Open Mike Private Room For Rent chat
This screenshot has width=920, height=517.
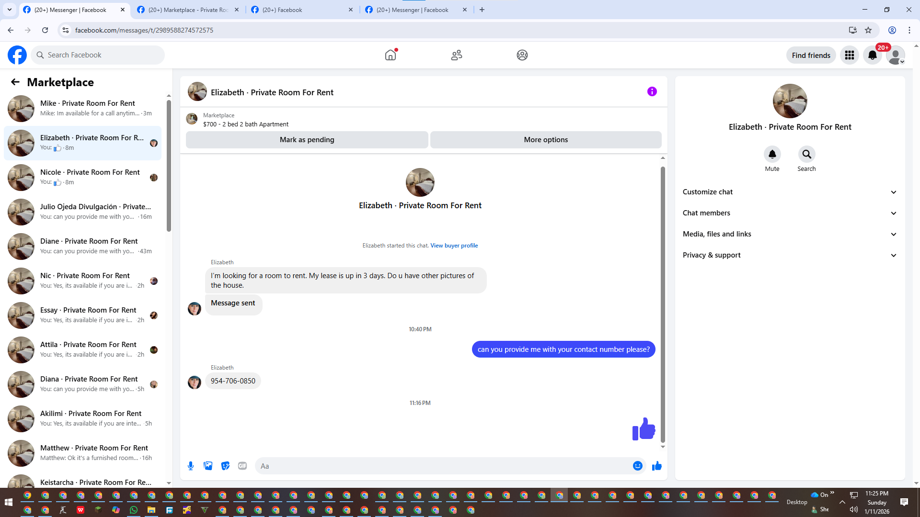pyautogui.click(x=82, y=109)
